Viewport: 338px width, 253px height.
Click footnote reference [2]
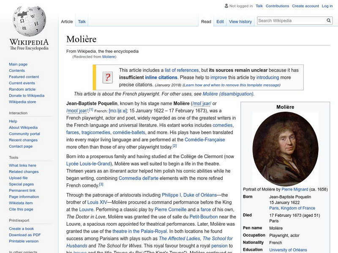(x=174, y=145)
